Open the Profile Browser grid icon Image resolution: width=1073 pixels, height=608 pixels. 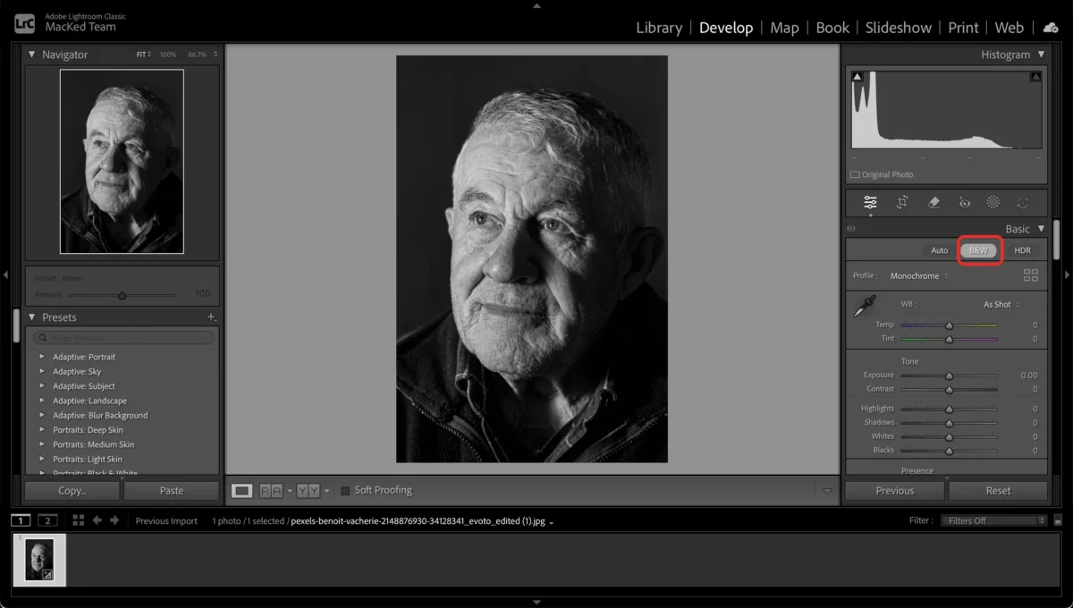click(x=1031, y=275)
